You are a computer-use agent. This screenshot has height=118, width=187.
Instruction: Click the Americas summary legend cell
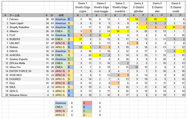(61, 103)
